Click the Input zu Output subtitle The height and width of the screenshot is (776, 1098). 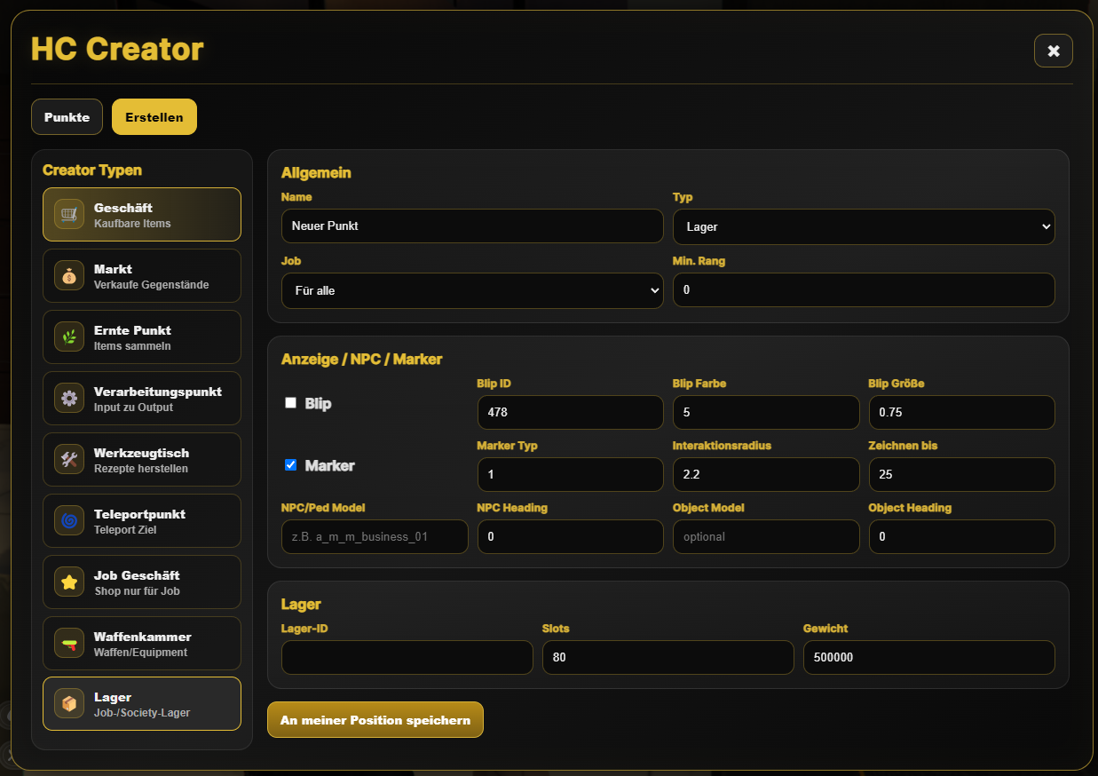pos(134,408)
